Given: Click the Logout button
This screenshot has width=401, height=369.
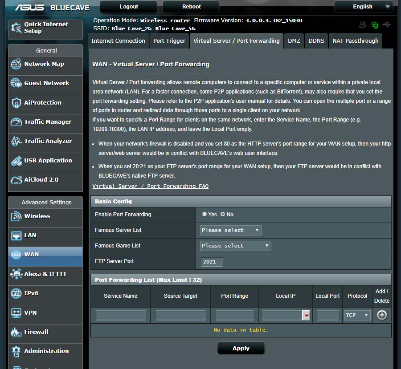Looking at the screenshot, I should point(129,7).
